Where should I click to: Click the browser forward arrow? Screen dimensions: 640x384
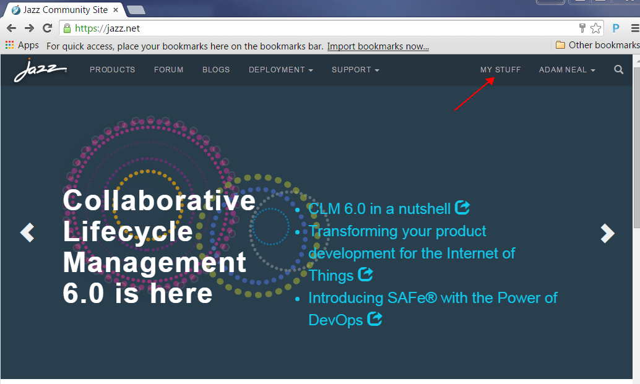(x=29, y=28)
